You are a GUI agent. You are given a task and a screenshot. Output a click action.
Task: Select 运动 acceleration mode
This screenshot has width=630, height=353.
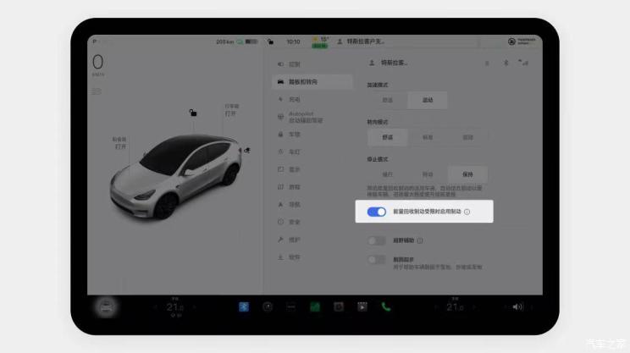pos(428,100)
